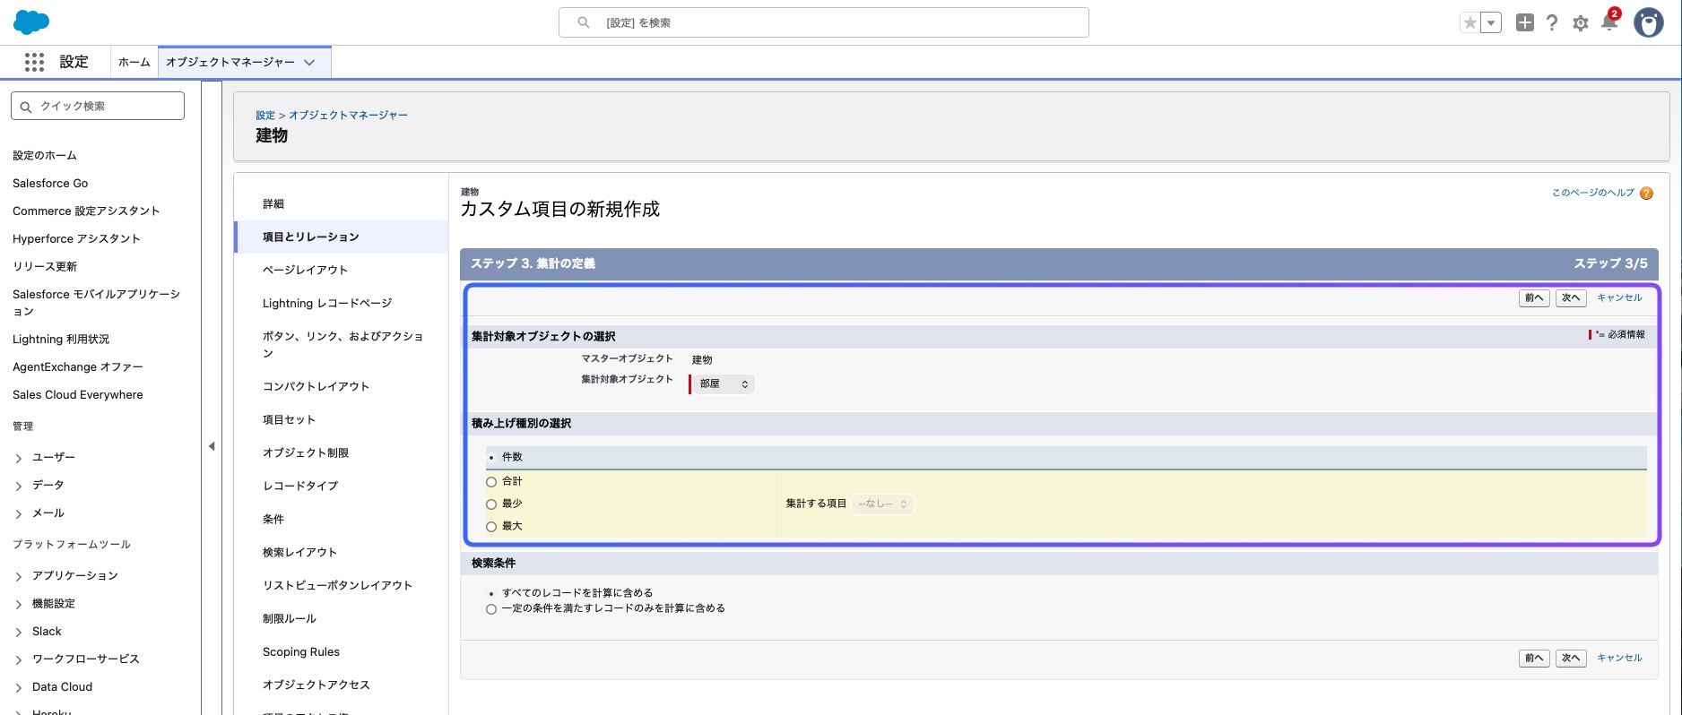Open the global actions plus icon
Viewport: 1682px width, 715px height.
click(1525, 22)
